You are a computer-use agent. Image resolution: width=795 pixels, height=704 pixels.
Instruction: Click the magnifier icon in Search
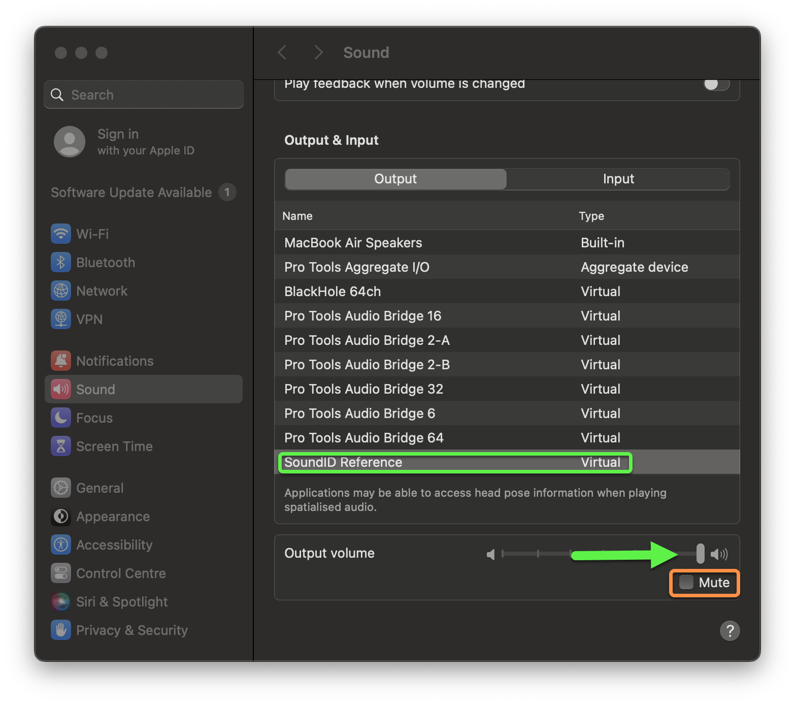pos(57,95)
